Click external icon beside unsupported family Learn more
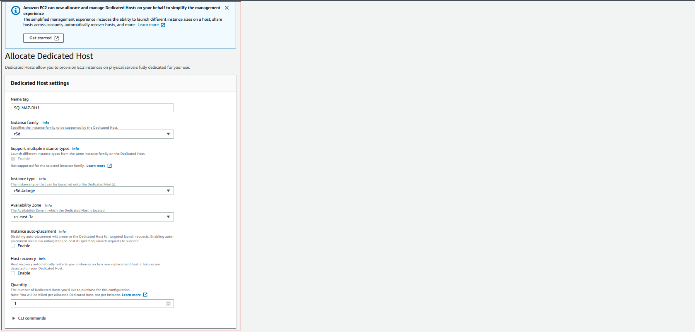 point(109,166)
